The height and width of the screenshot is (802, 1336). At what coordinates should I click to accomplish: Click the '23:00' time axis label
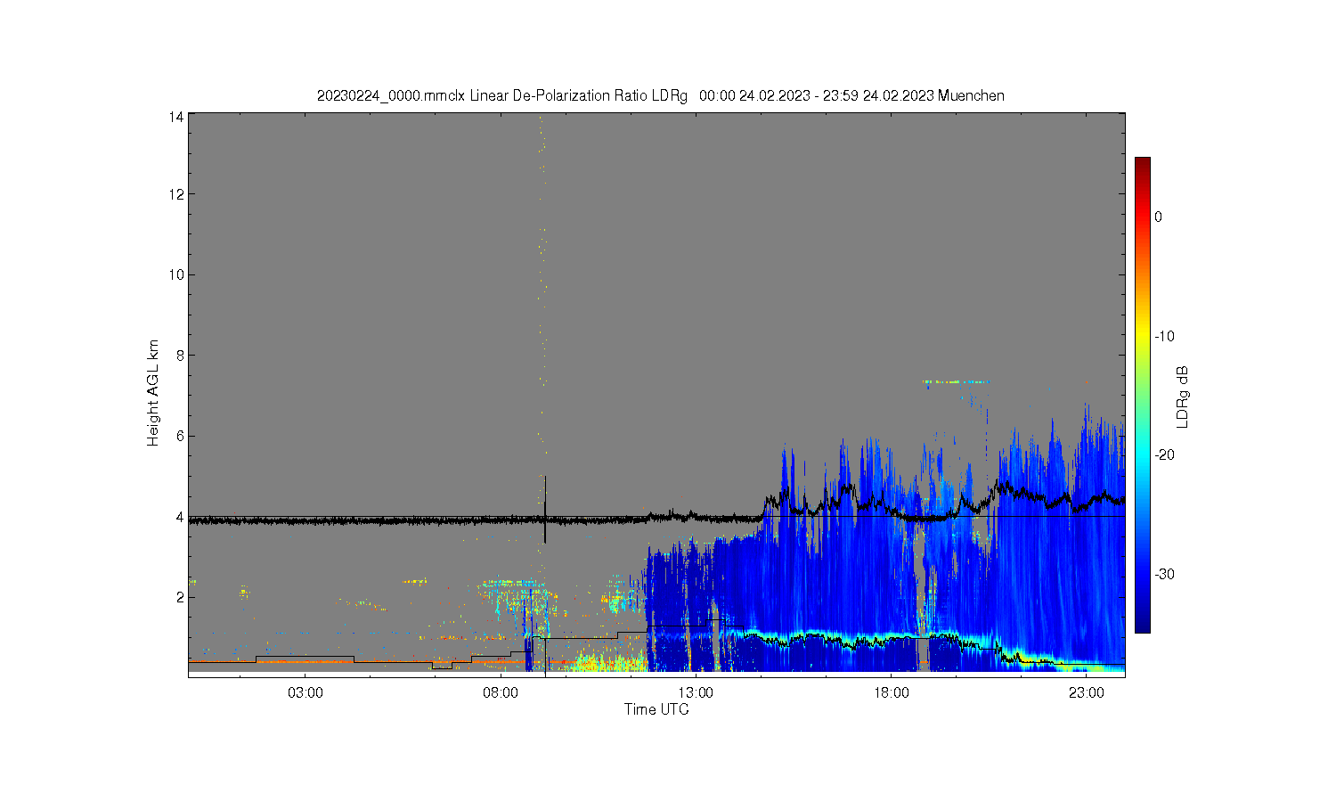[x=1087, y=692]
